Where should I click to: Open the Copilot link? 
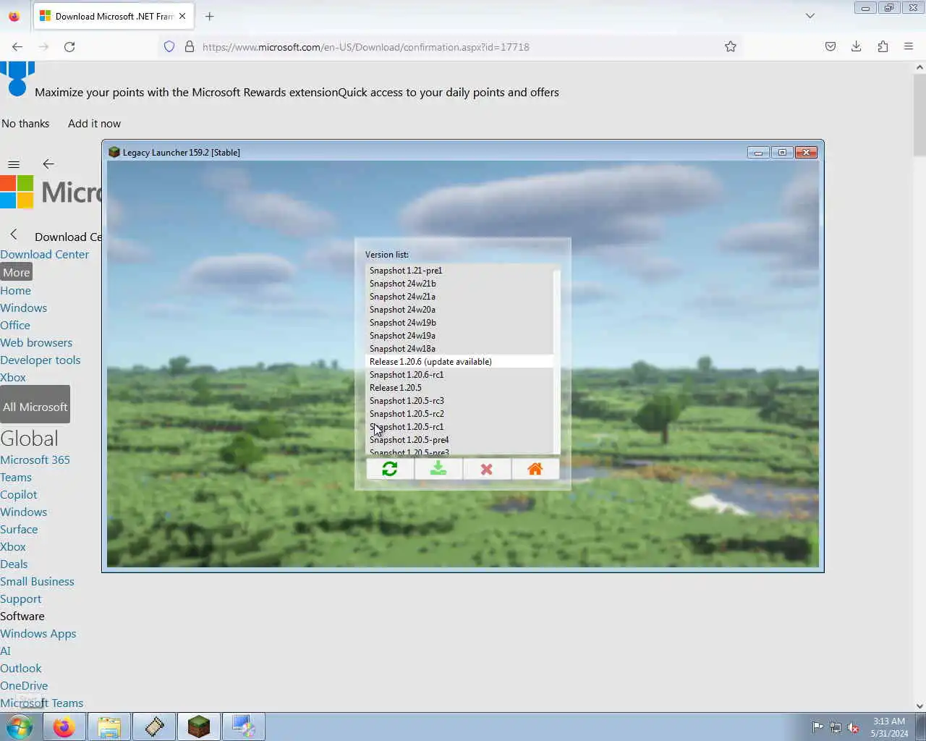pyautogui.click(x=19, y=495)
